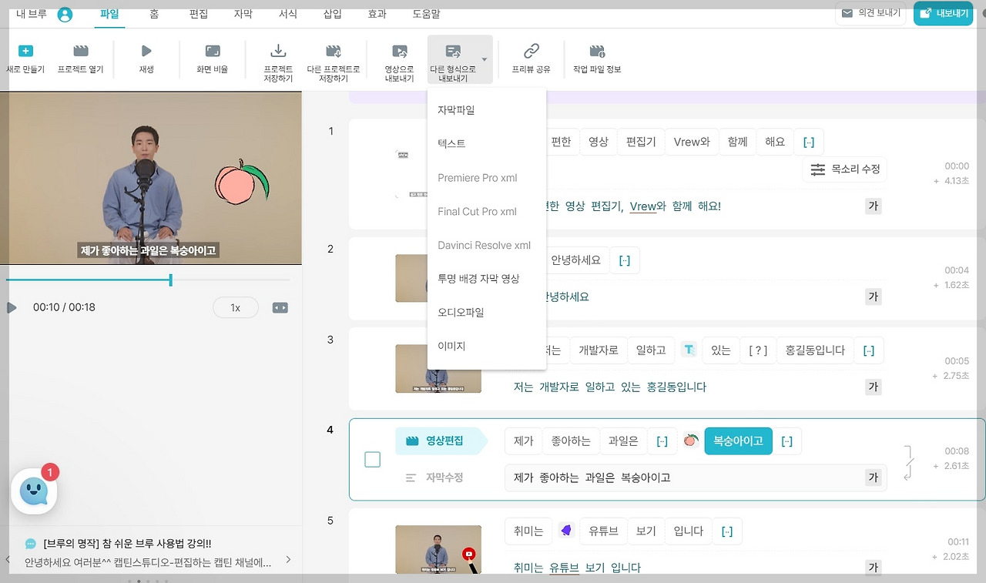Choose 자막파일 from the export menu
The width and height of the screenshot is (986, 583).
pyautogui.click(x=487, y=110)
